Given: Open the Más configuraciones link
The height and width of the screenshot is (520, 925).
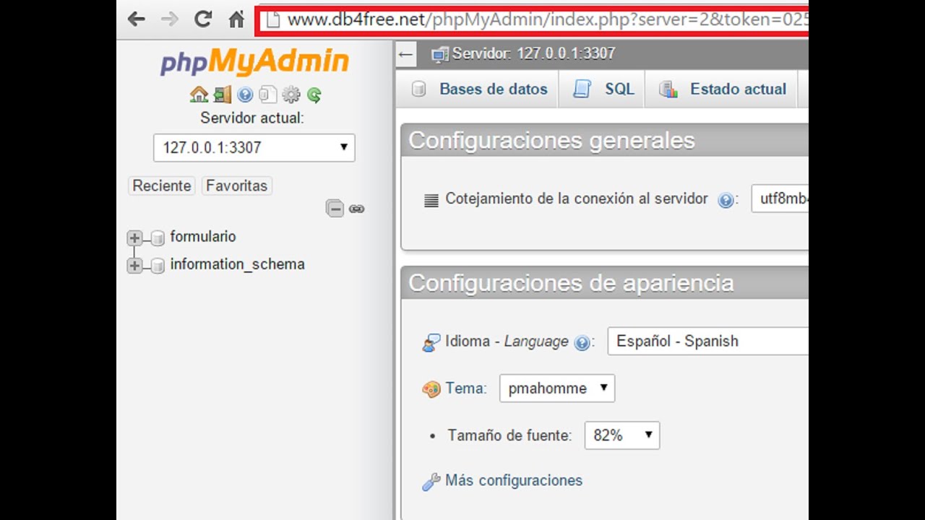Looking at the screenshot, I should (x=514, y=480).
